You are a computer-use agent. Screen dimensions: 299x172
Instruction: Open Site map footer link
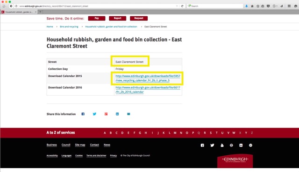pyautogui.click(x=80, y=145)
